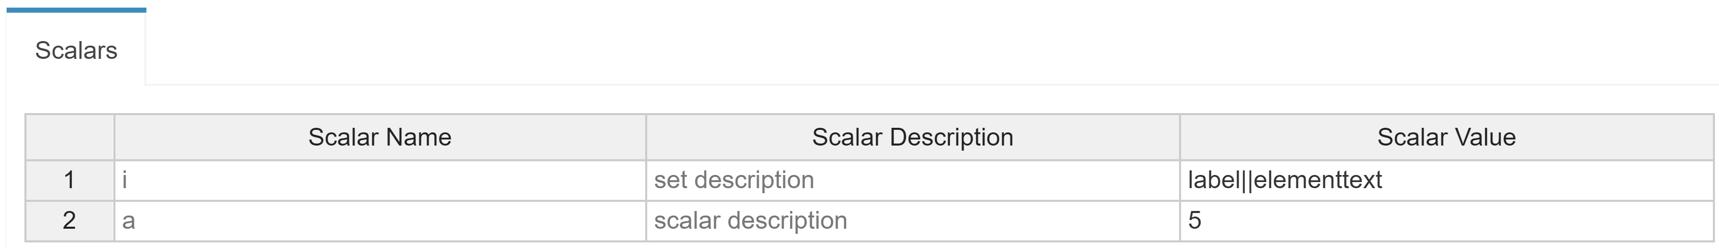This screenshot has width=1719, height=248.
Task: Click the right edge of the Scalar Value header
Action: (x=1713, y=137)
